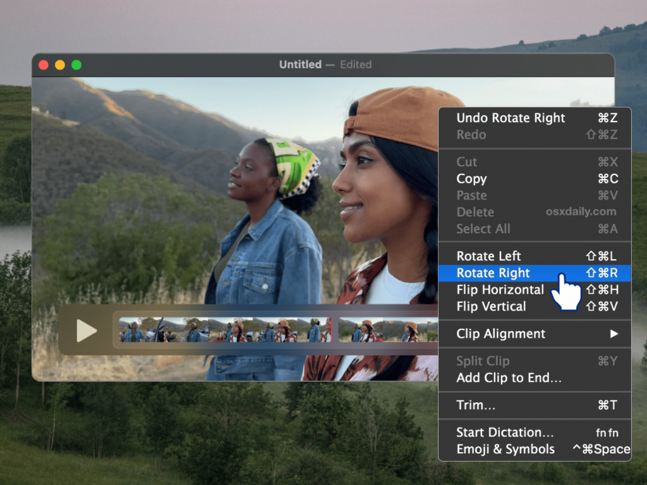Click Rotate Right menu entry
The height and width of the screenshot is (485, 647).
[535, 273]
